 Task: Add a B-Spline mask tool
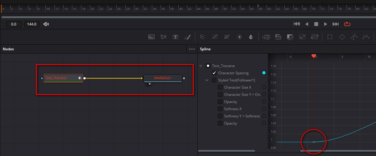[366, 37]
